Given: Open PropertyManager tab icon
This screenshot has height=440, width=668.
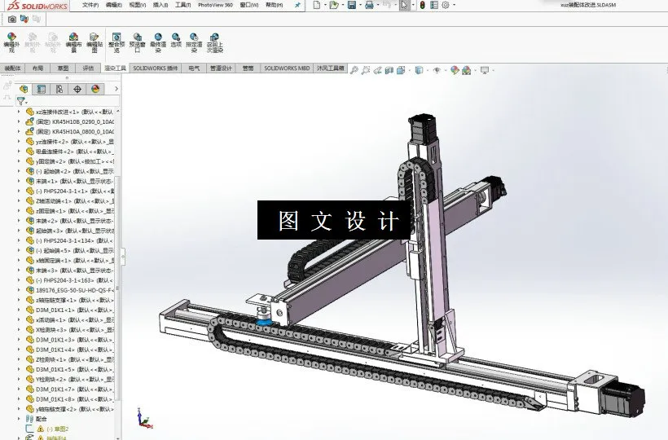Looking at the screenshot, I should point(42,89).
